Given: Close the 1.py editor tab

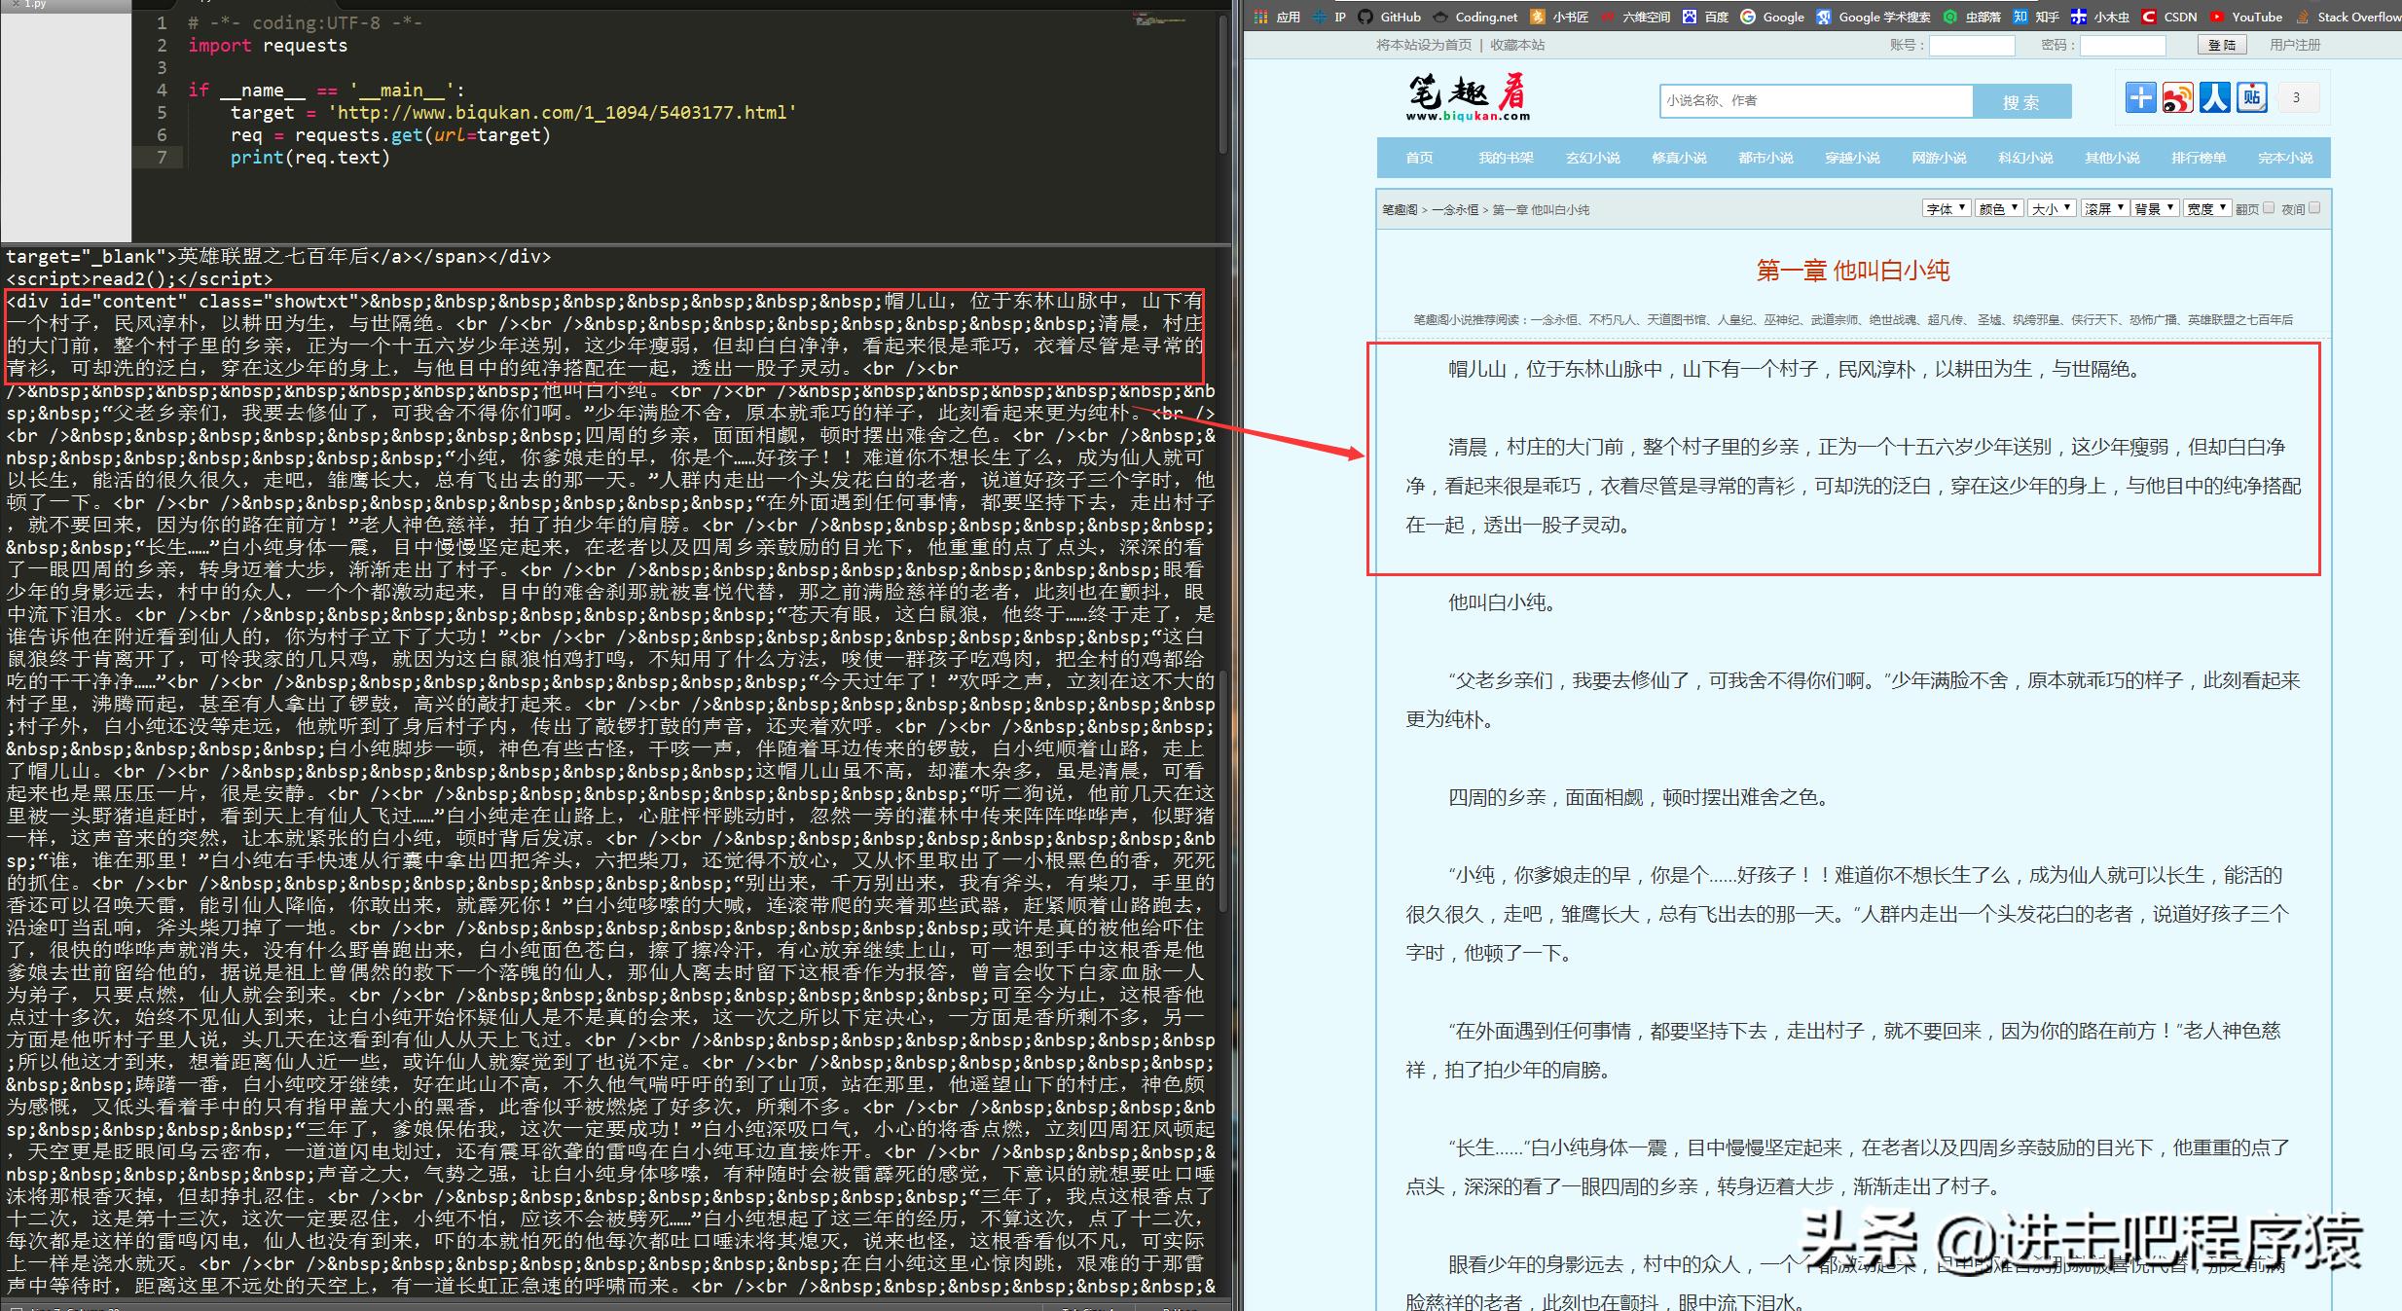Looking at the screenshot, I should tap(17, 4).
